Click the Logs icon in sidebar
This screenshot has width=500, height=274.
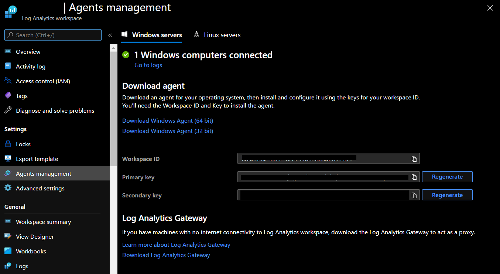(x=8, y=266)
